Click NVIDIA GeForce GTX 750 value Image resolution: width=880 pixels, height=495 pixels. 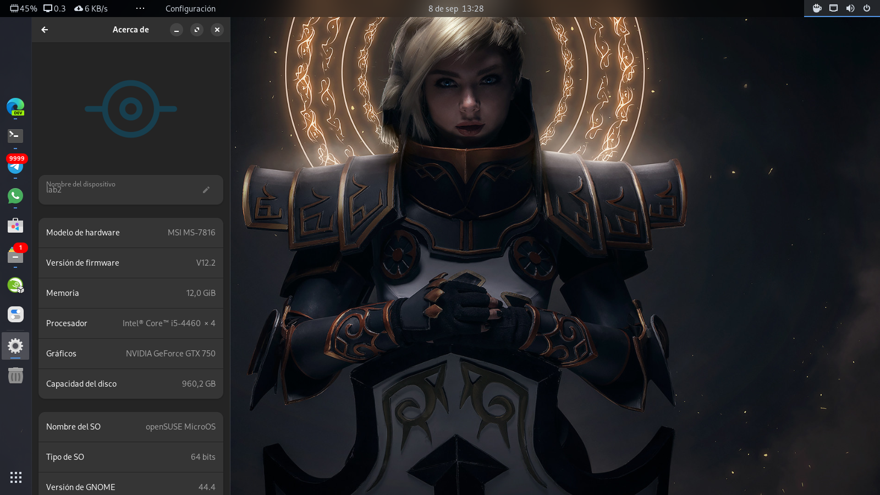pyautogui.click(x=170, y=354)
